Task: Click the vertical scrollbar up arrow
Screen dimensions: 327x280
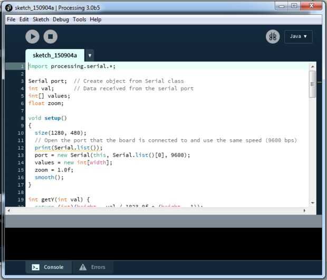Action: (x=312, y=66)
